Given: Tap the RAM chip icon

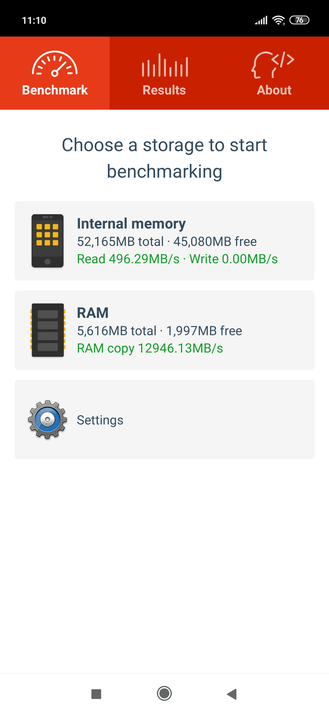Looking at the screenshot, I should pyautogui.click(x=48, y=330).
